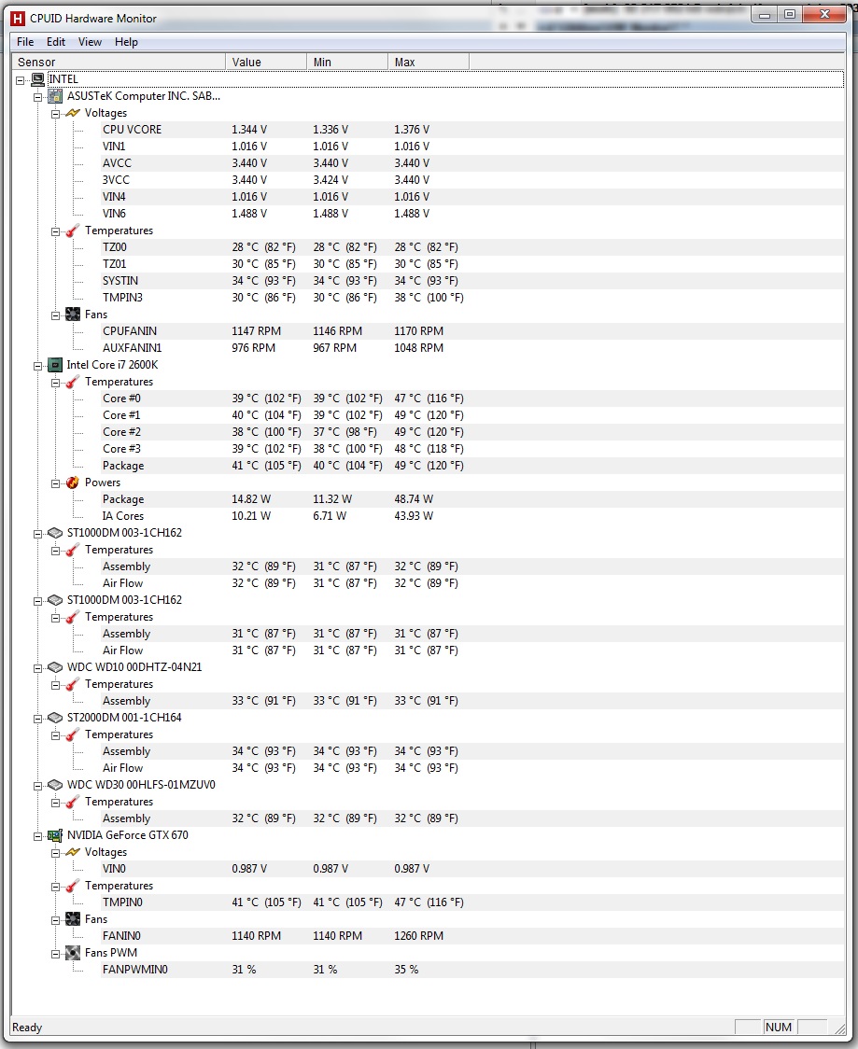Image resolution: width=858 pixels, height=1049 pixels.
Task: Minimize the Hardware Monitor window
Action: 765,14
